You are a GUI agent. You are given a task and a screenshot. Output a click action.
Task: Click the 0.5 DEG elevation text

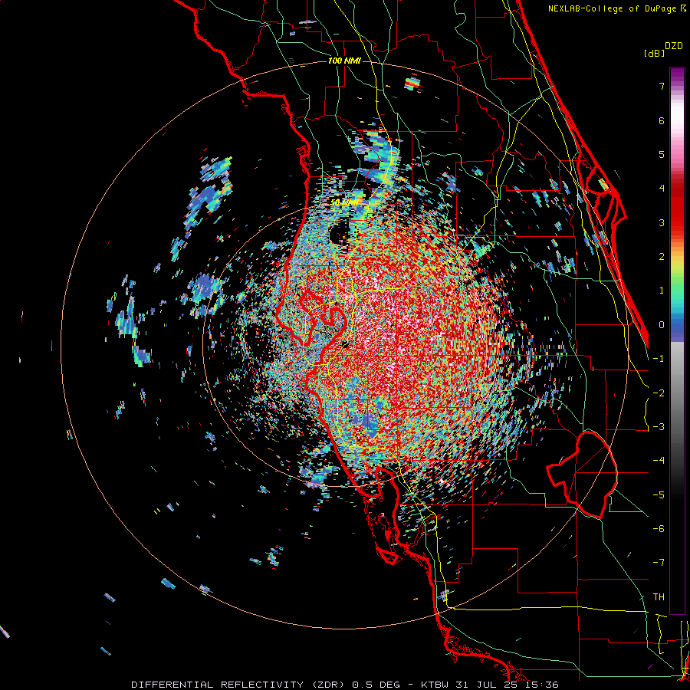[x=376, y=685]
